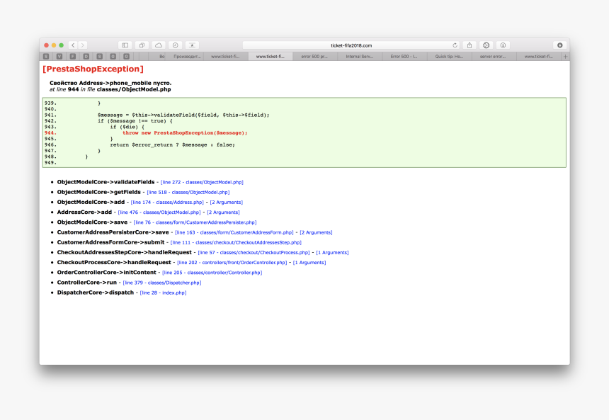The width and height of the screenshot is (609, 420).
Task: Go forward with the Safari forward arrow
Action: (82, 45)
